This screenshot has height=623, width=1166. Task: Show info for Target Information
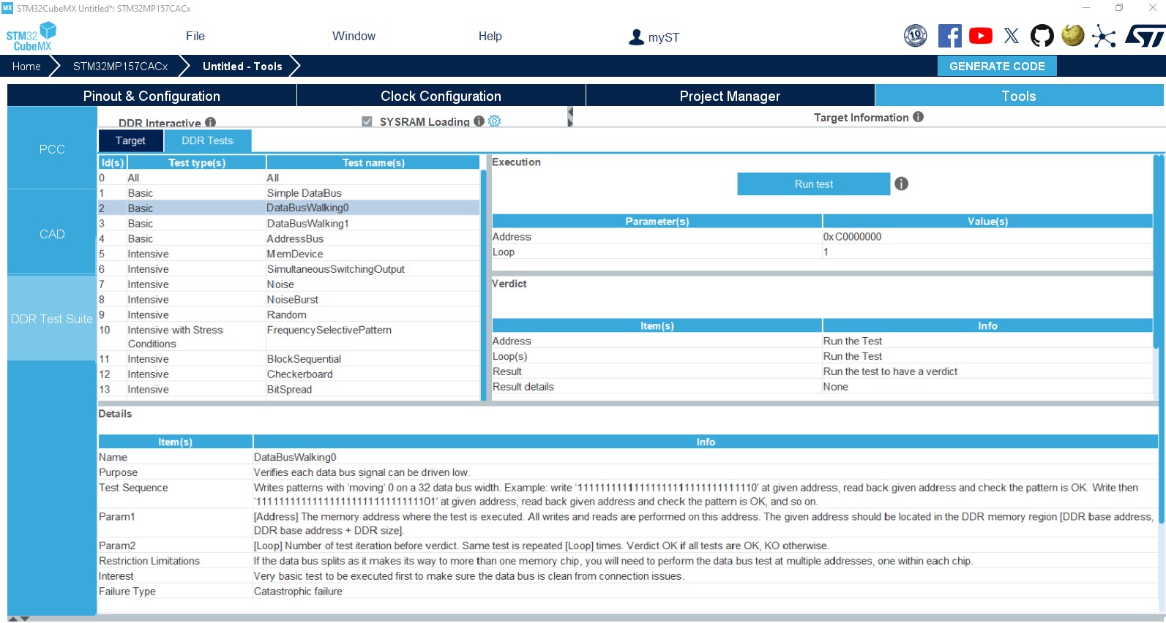[x=919, y=117]
